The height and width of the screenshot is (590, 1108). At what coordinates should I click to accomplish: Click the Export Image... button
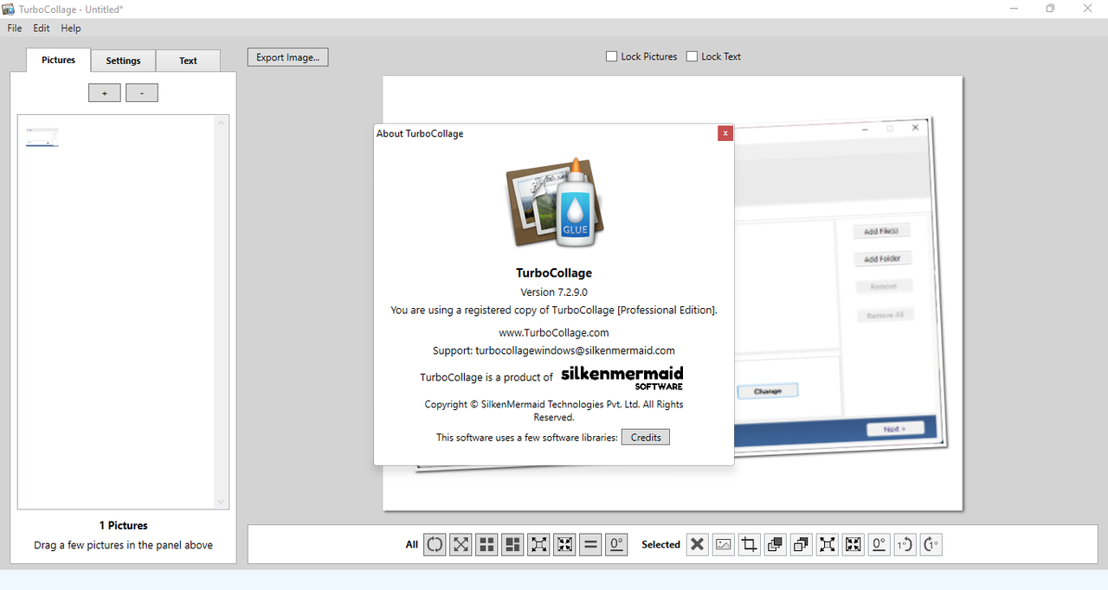287,57
